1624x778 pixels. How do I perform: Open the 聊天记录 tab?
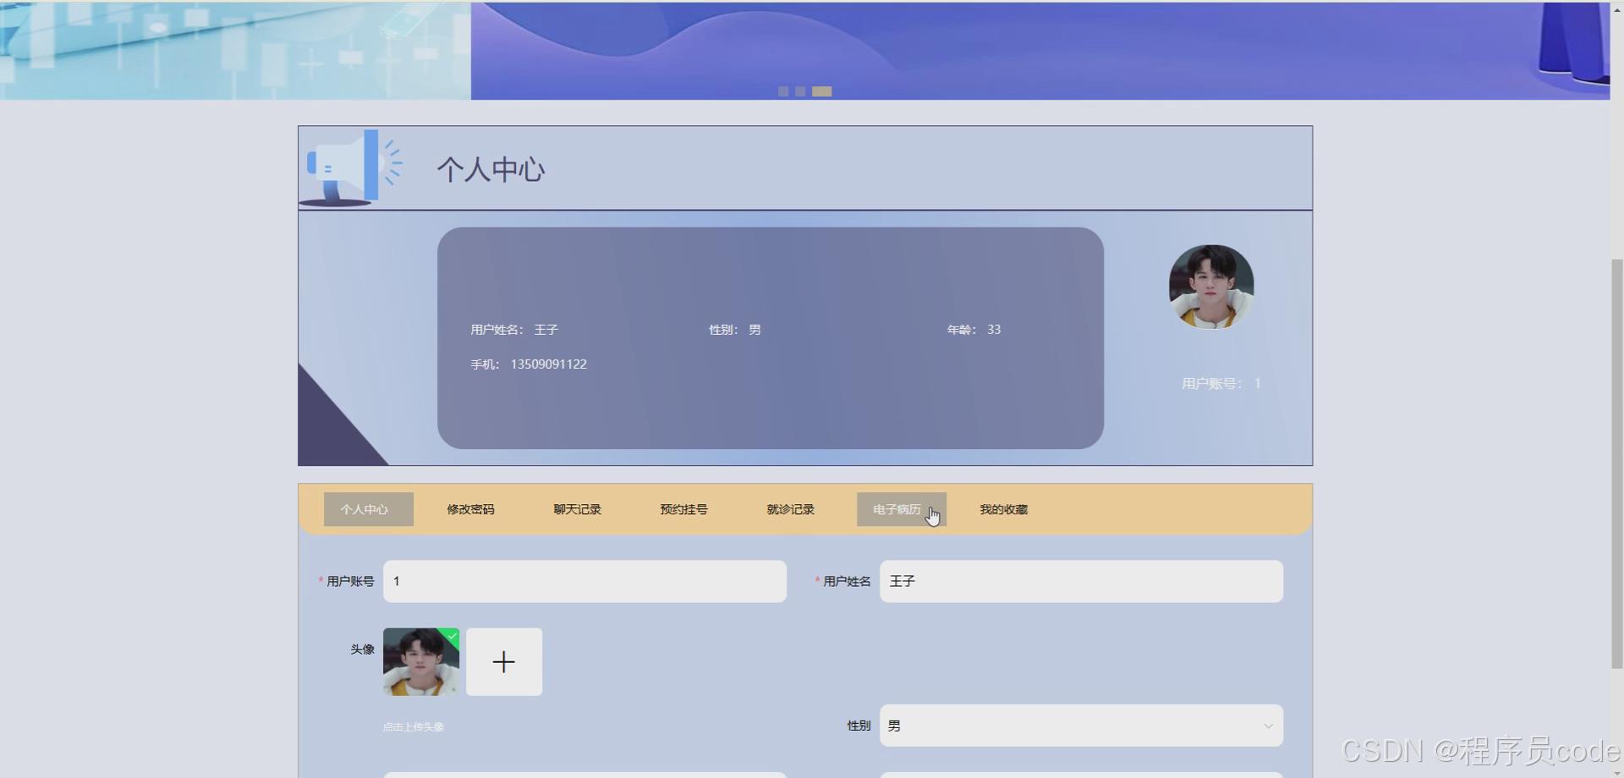[x=577, y=509]
